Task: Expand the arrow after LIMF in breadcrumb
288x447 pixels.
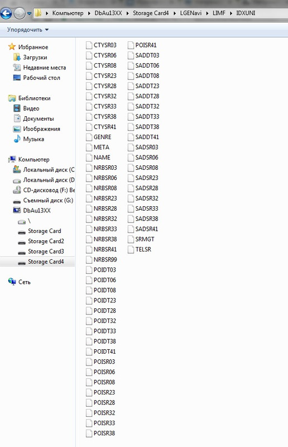Action: click(231, 13)
